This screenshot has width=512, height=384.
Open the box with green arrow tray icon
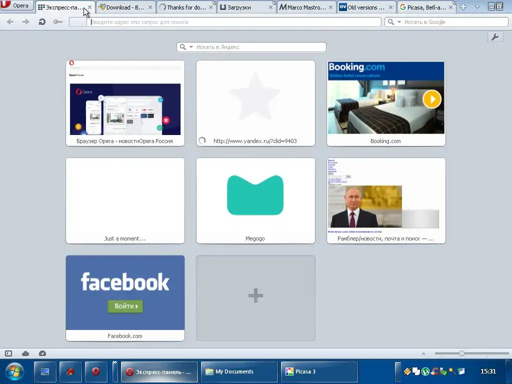point(461,371)
